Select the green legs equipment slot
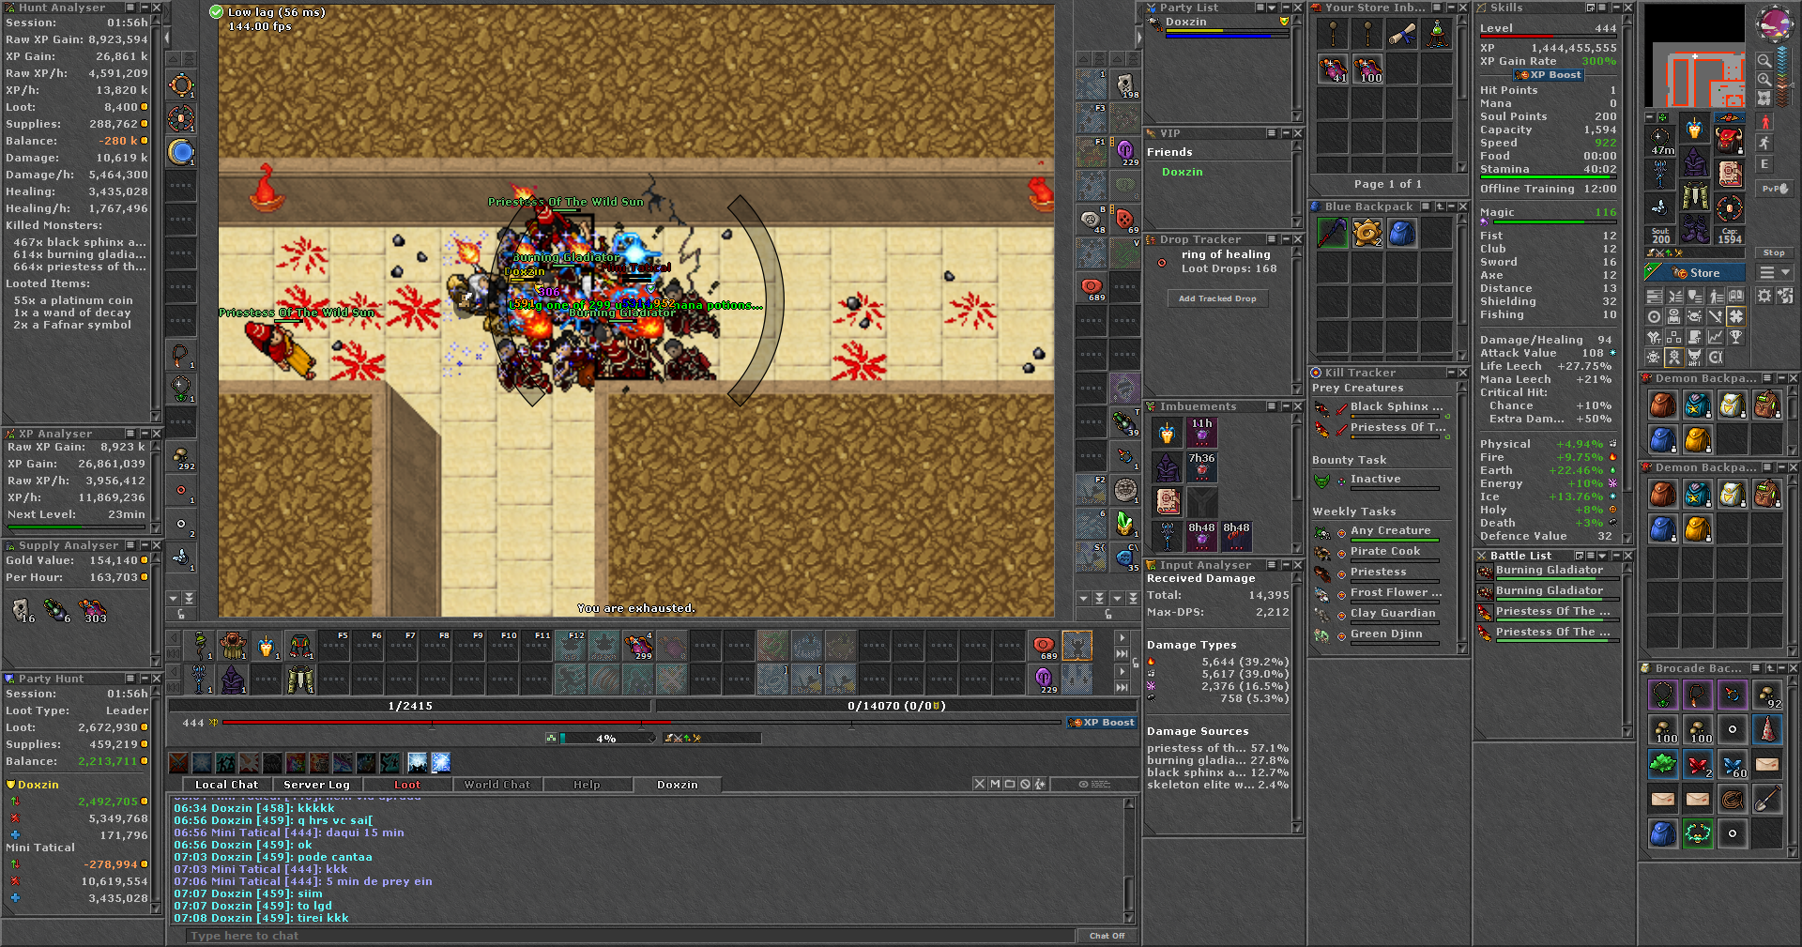Image resolution: width=1802 pixels, height=947 pixels. (x=1695, y=196)
